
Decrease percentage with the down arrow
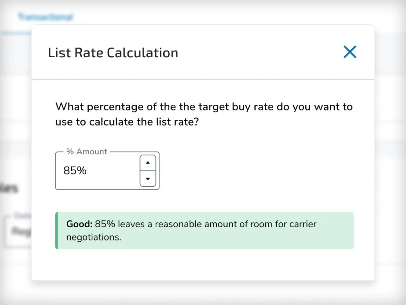pyautogui.click(x=148, y=179)
